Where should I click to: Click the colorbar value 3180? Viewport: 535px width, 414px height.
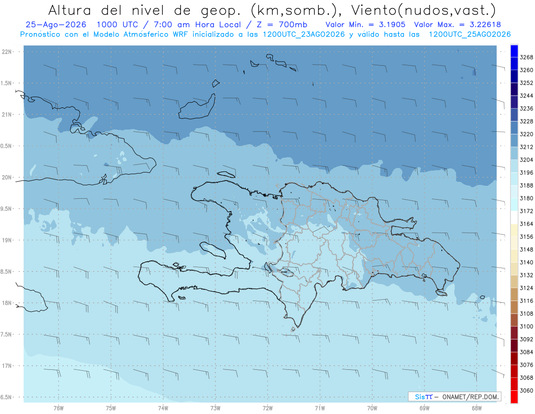pos(526,198)
